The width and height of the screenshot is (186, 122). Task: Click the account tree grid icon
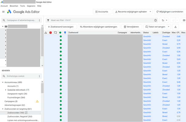6,26
